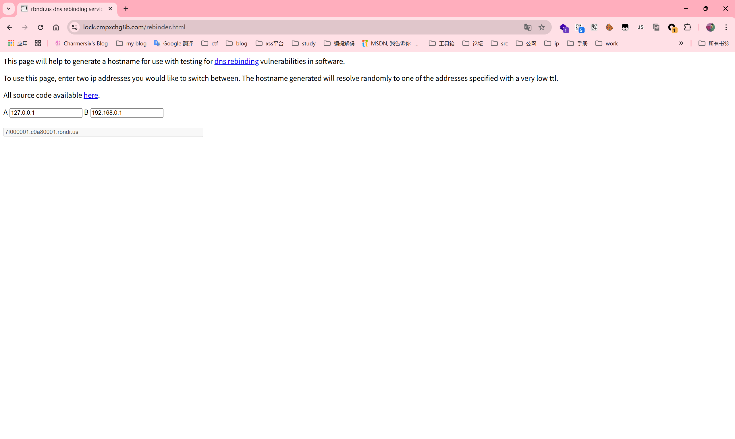
Task: Open the user profile avatar
Action: [710, 27]
